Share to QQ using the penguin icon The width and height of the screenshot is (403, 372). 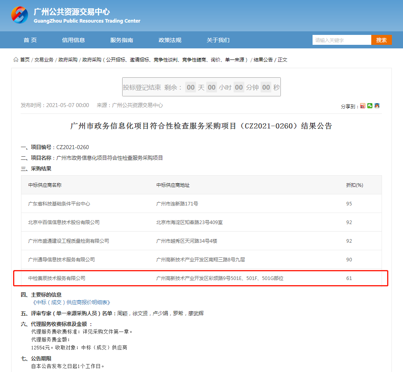tap(377, 106)
